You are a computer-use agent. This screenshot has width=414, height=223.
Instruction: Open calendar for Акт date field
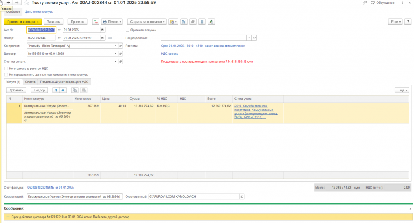[103, 30]
